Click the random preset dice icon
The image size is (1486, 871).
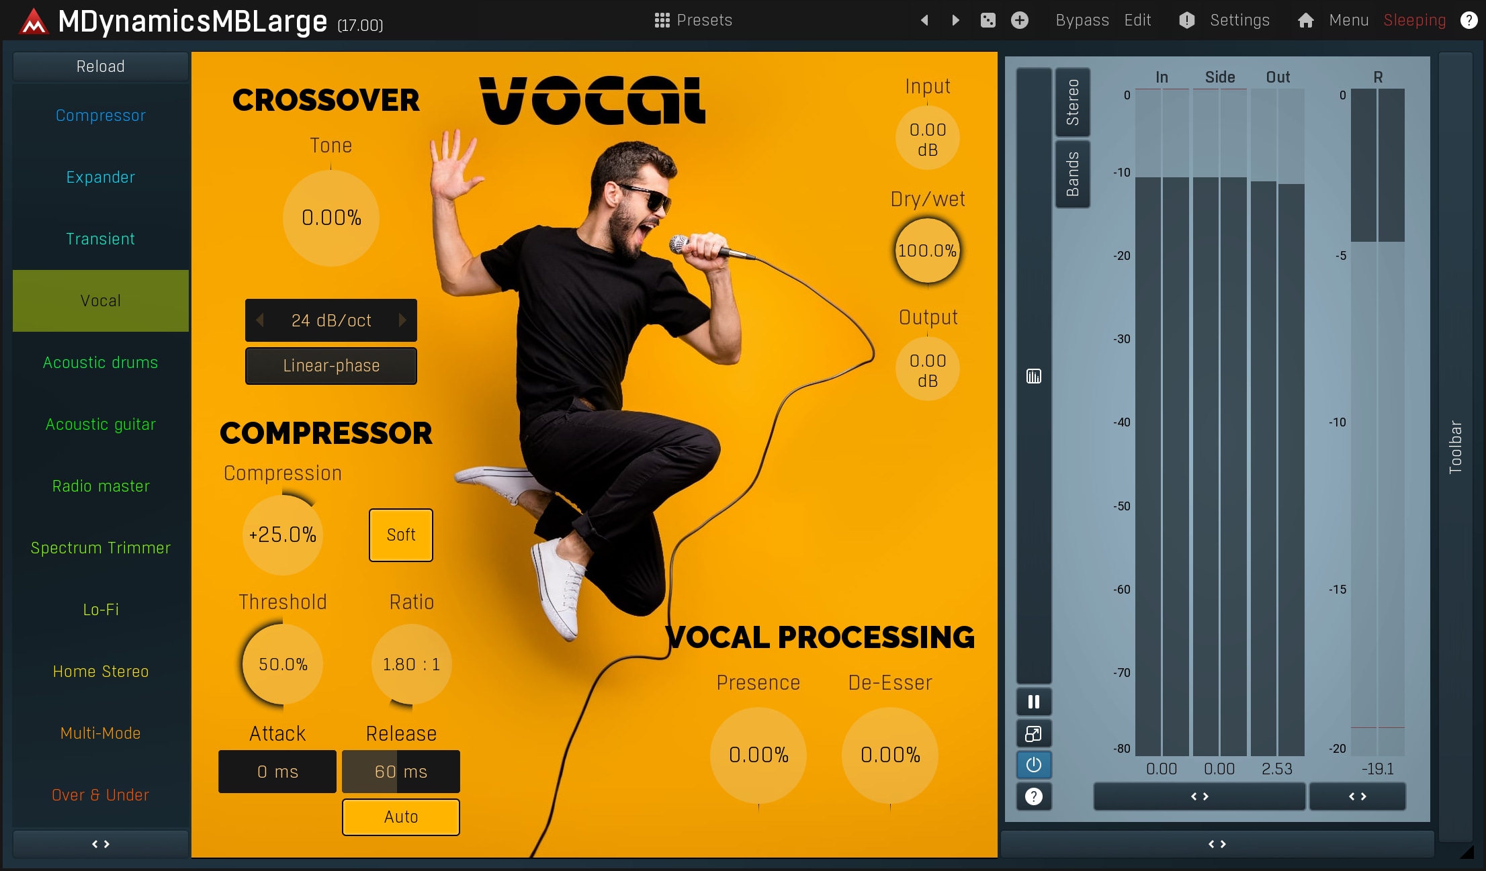pos(988,20)
